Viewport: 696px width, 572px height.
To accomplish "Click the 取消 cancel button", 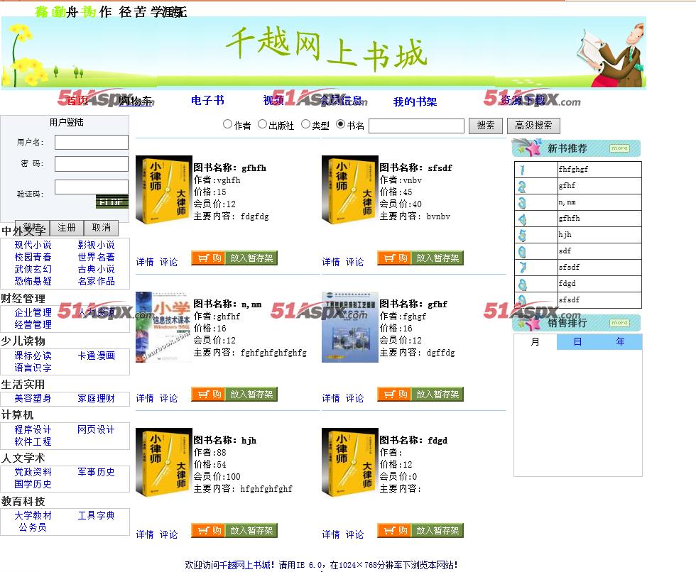I will [101, 228].
